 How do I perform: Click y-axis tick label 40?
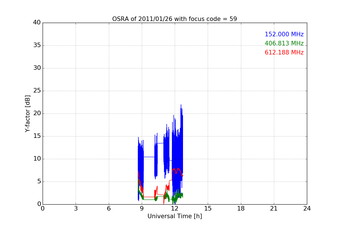pyautogui.click(x=37, y=22)
